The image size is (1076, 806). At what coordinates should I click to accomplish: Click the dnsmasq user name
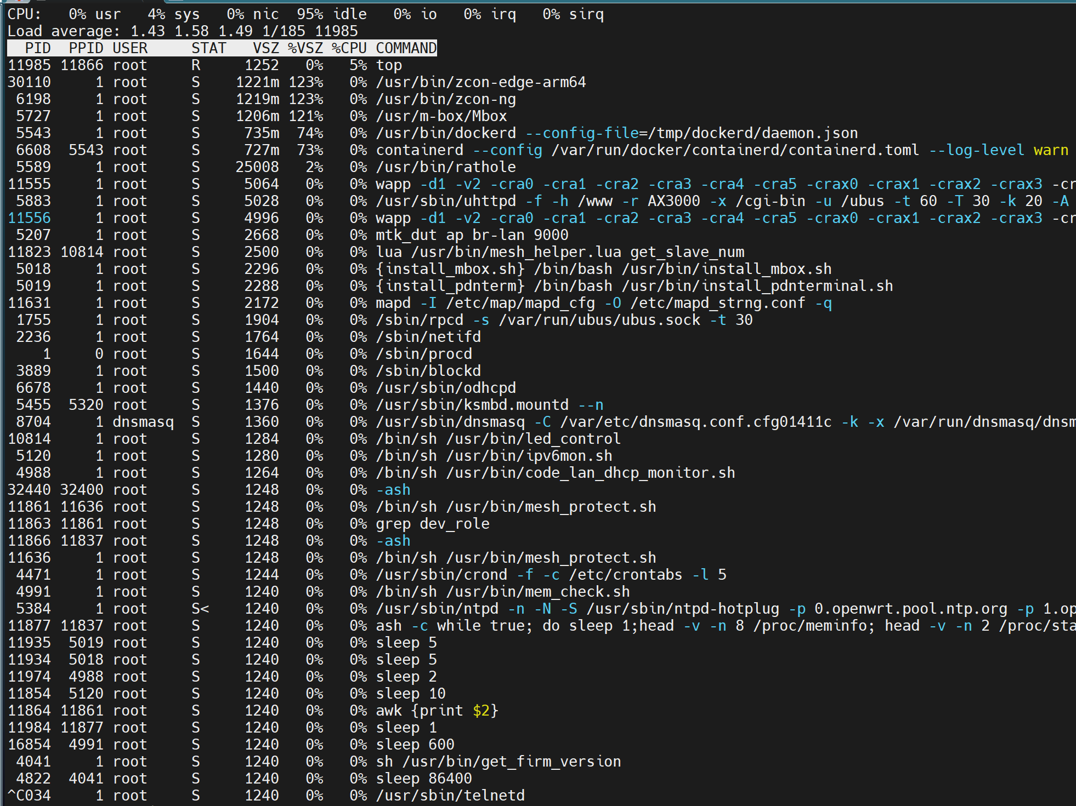143,422
